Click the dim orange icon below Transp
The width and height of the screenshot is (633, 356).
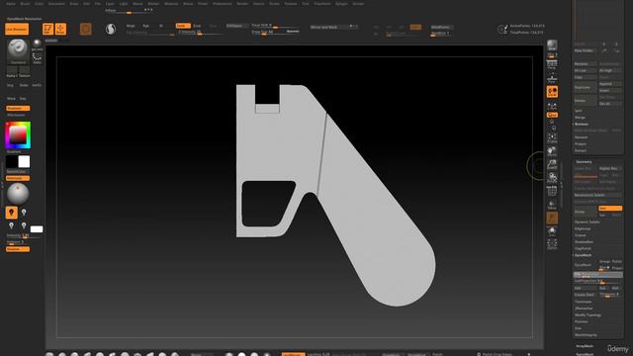(x=552, y=218)
